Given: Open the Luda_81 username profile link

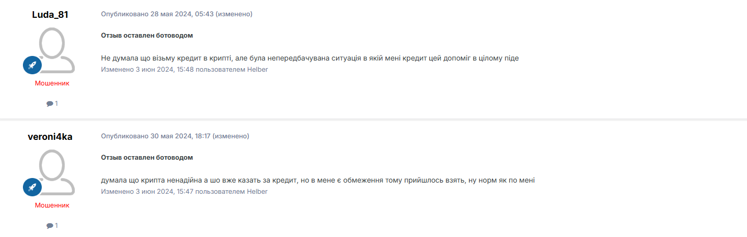Looking at the screenshot, I should 50,15.
